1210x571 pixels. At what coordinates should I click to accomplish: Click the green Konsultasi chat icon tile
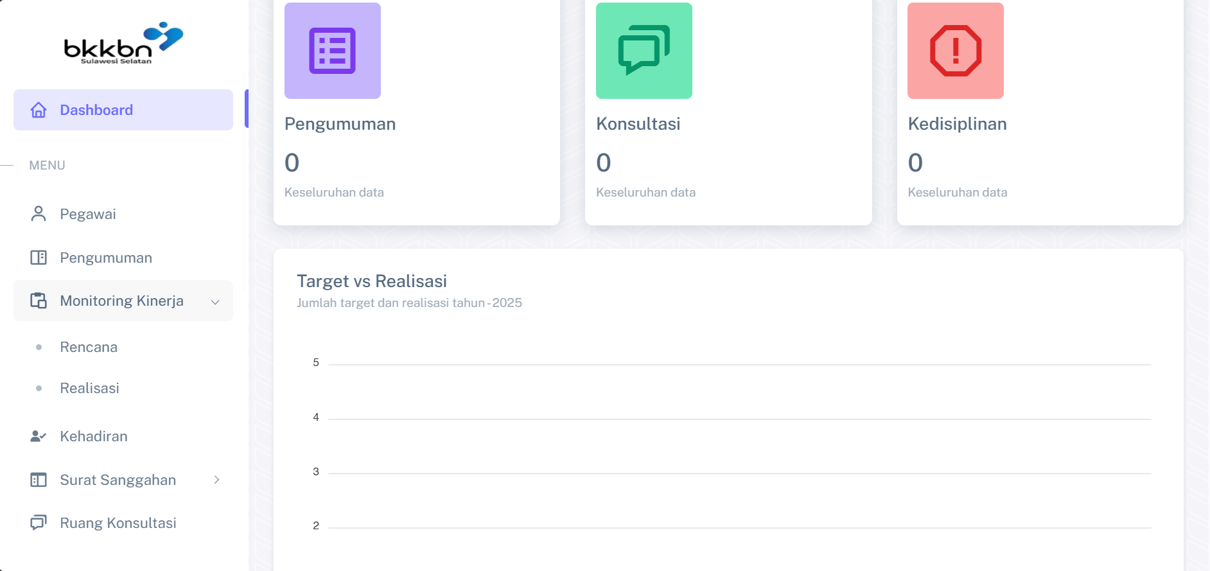point(644,51)
